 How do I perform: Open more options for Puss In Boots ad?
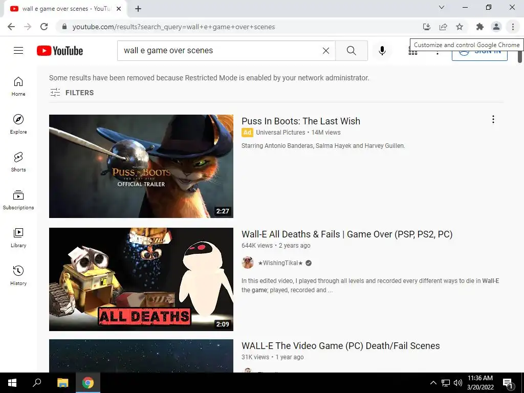click(x=493, y=119)
